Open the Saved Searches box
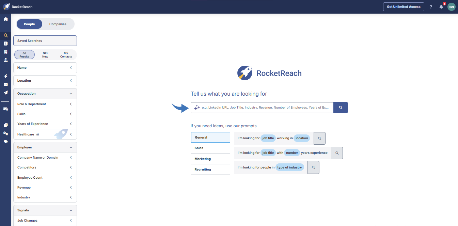The image size is (458, 226). [45, 41]
